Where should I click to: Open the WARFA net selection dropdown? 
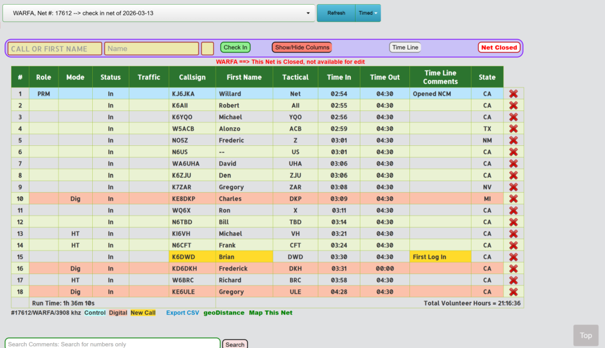[x=158, y=13]
